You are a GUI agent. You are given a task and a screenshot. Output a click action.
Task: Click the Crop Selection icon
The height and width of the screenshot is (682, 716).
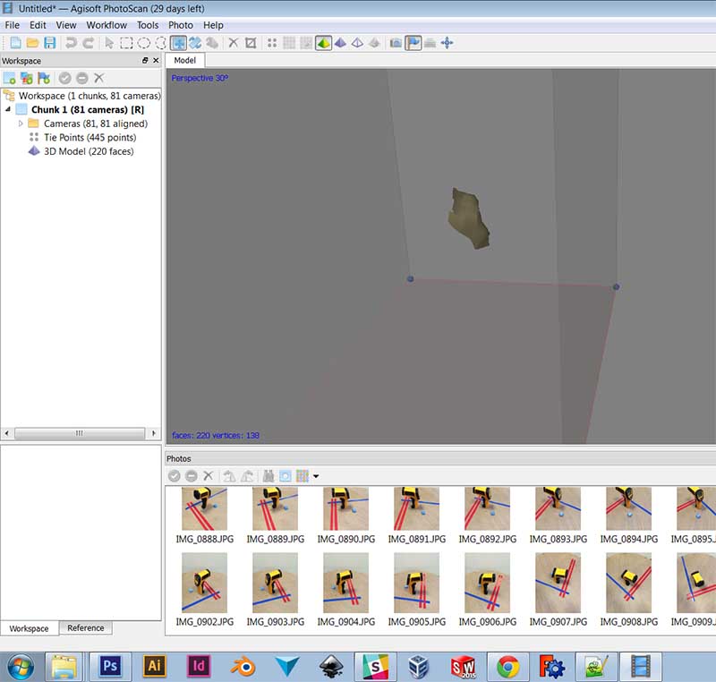pyautogui.click(x=251, y=43)
